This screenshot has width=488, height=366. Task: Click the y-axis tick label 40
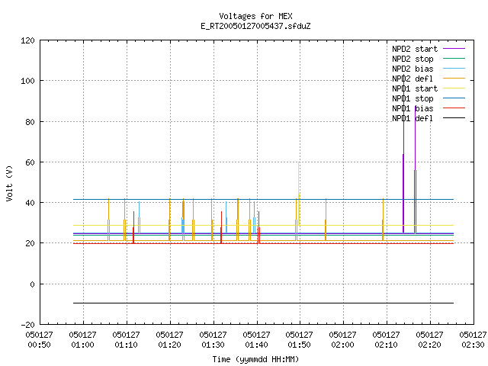[30, 203]
